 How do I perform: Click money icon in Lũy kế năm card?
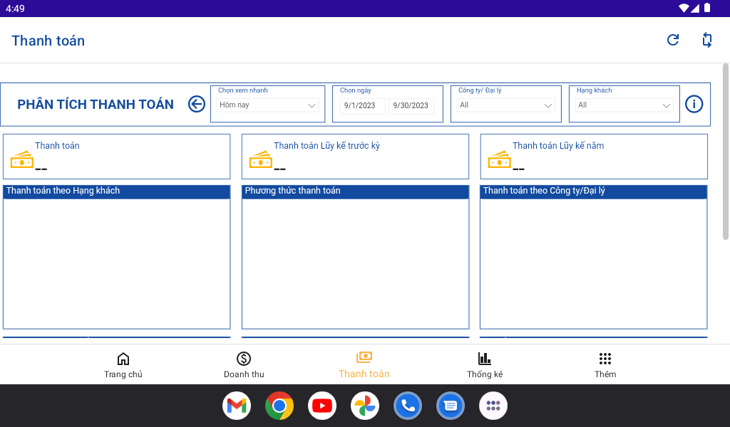pos(499,160)
